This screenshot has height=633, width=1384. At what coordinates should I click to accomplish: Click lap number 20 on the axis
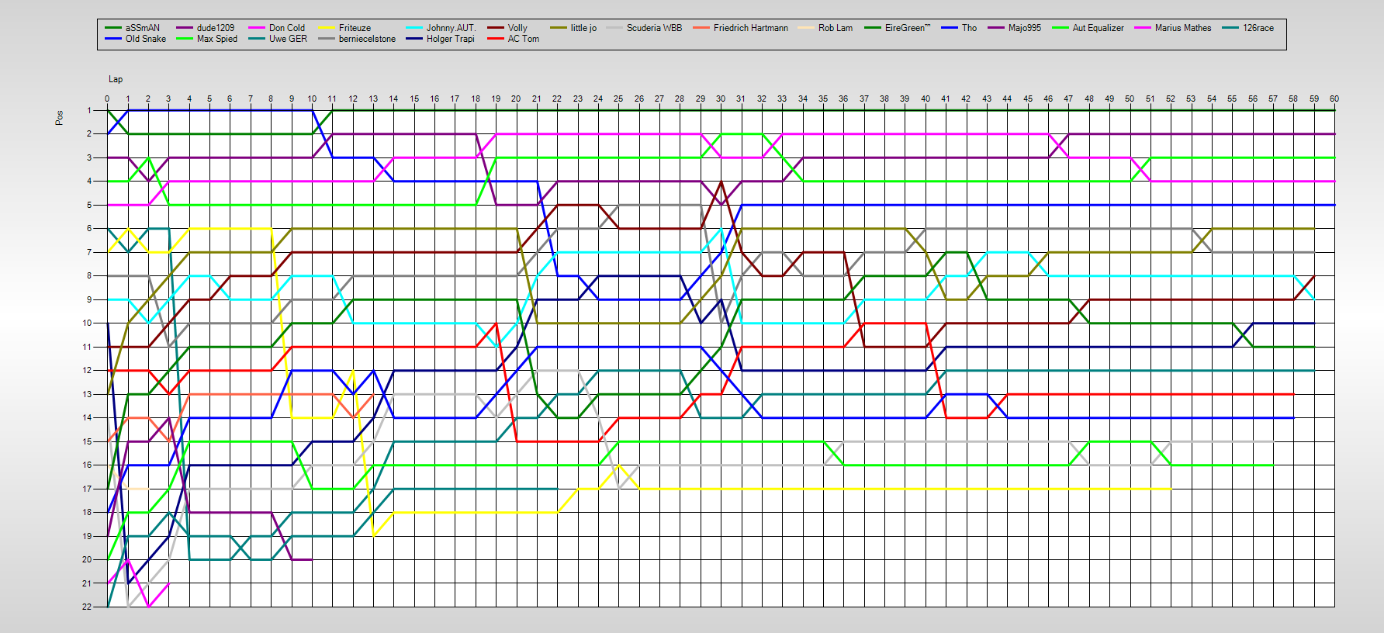point(516,99)
